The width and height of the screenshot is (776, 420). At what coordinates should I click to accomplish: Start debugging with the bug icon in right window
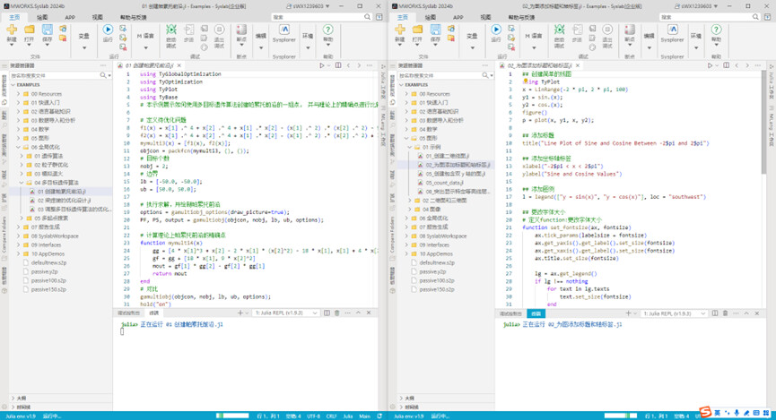559,30
